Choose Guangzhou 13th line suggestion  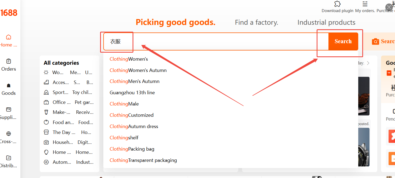tap(132, 93)
